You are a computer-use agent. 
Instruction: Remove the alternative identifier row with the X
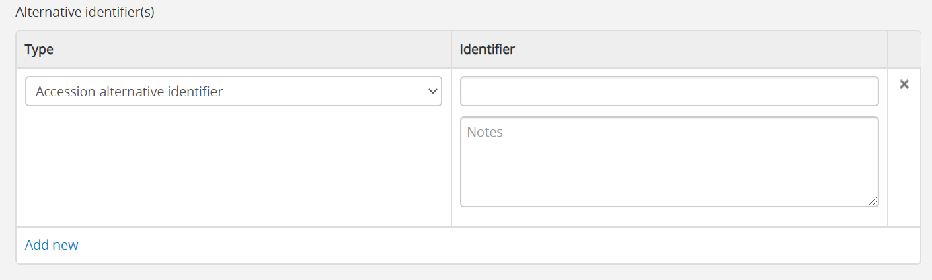pyautogui.click(x=904, y=84)
